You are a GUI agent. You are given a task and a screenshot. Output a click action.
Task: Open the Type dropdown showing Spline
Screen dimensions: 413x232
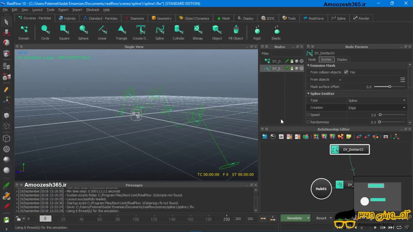tap(377, 101)
